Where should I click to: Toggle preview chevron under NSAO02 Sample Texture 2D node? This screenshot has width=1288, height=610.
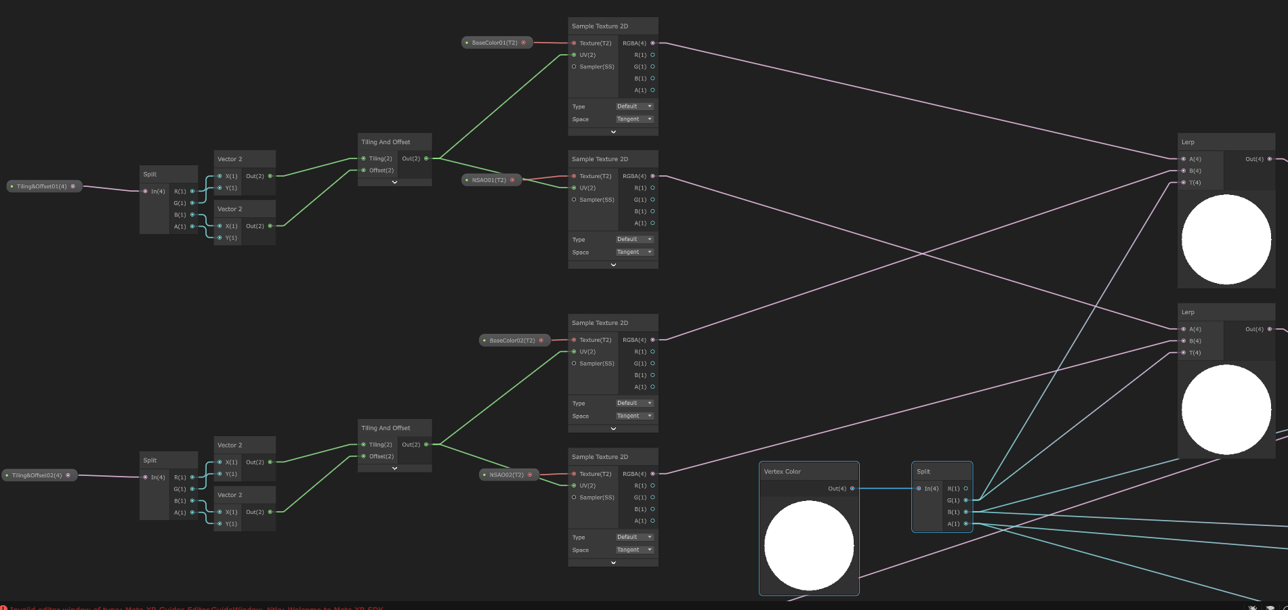[x=613, y=563]
